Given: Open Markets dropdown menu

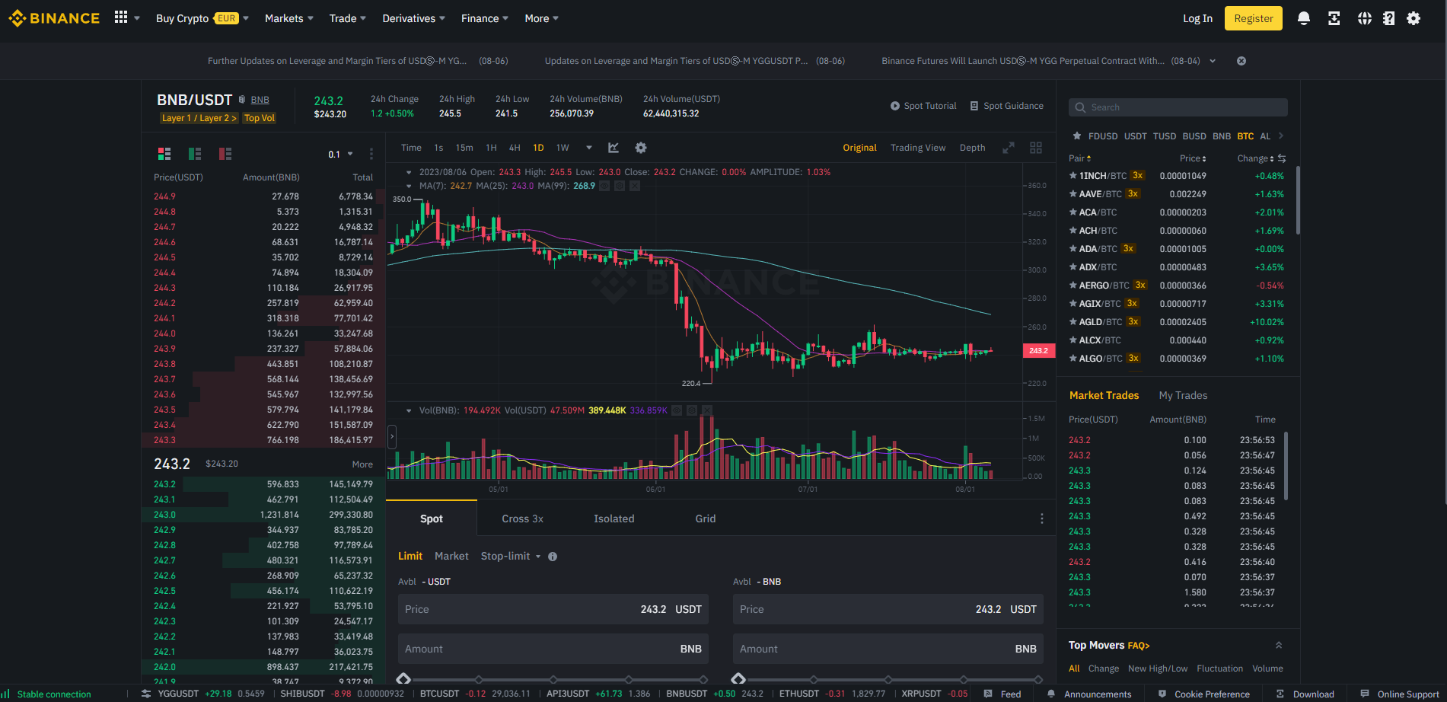Looking at the screenshot, I should point(288,18).
